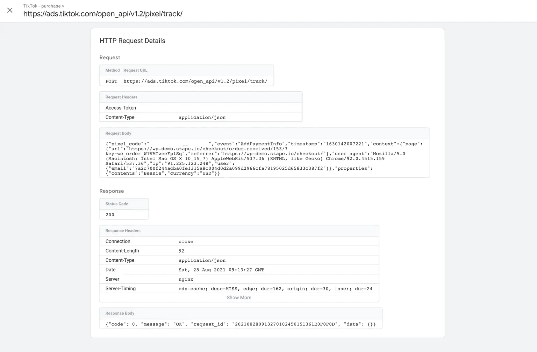This screenshot has height=352, width=537.
Task: Close the HTTP request details panel
Action: [x=10, y=10]
